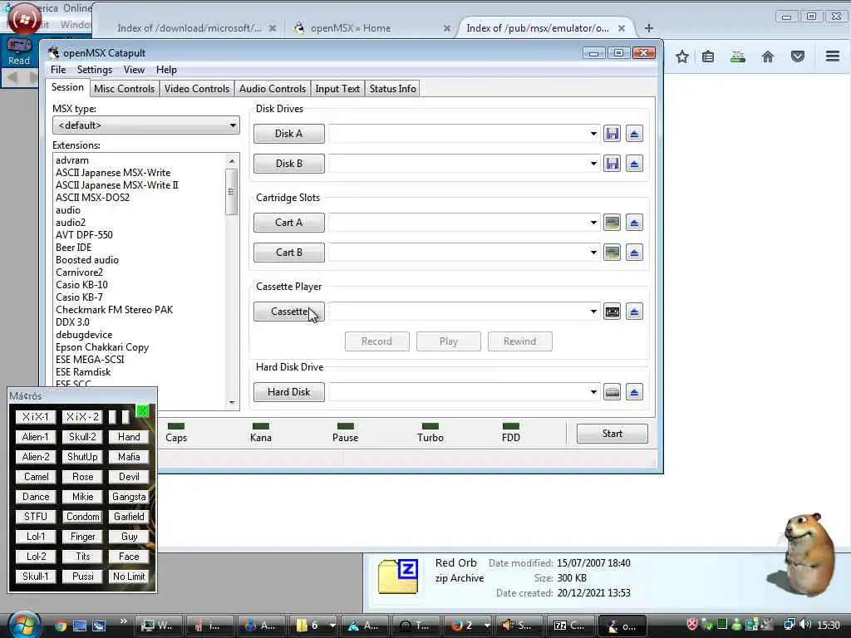
Task: Open the Settings menu
Action: click(x=95, y=70)
